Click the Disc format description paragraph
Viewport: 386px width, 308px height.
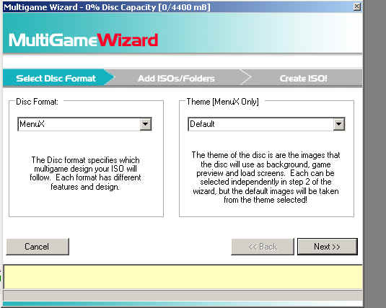click(85, 173)
